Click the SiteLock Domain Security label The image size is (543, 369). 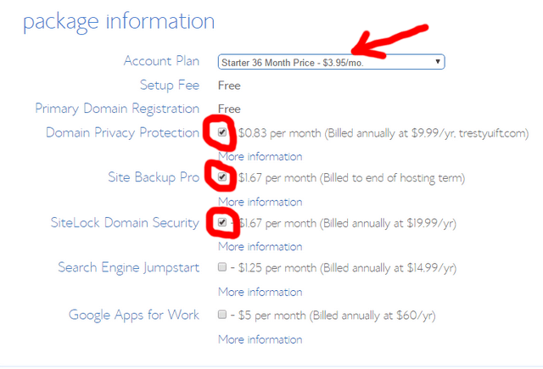click(x=125, y=222)
